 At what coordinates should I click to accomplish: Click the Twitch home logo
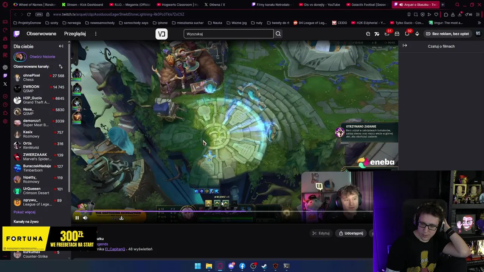(x=17, y=34)
